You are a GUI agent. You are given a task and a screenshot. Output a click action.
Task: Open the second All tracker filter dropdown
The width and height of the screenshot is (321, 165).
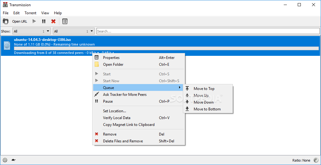(74, 31)
